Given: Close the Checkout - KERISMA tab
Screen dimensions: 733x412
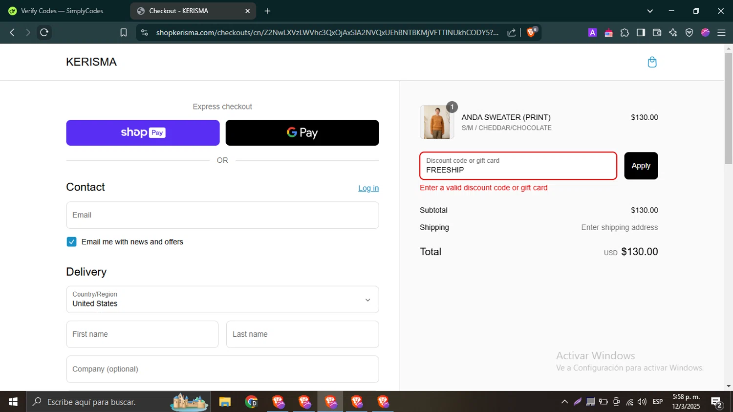Looking at the screenshot, I should (247, 11).
